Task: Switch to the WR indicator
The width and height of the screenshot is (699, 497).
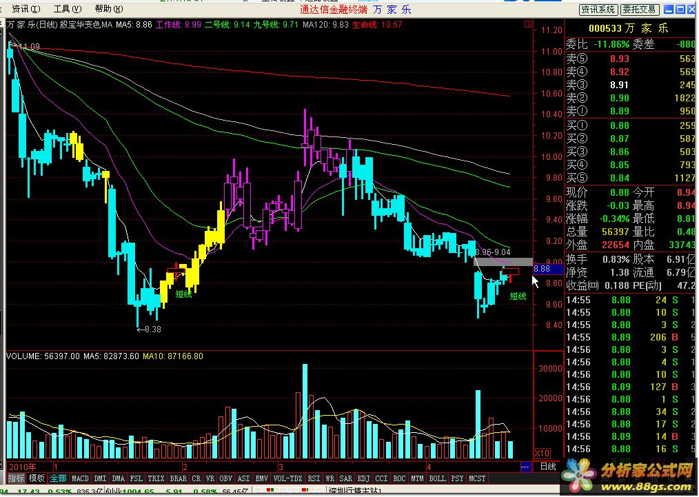Action: click(330, 478)
